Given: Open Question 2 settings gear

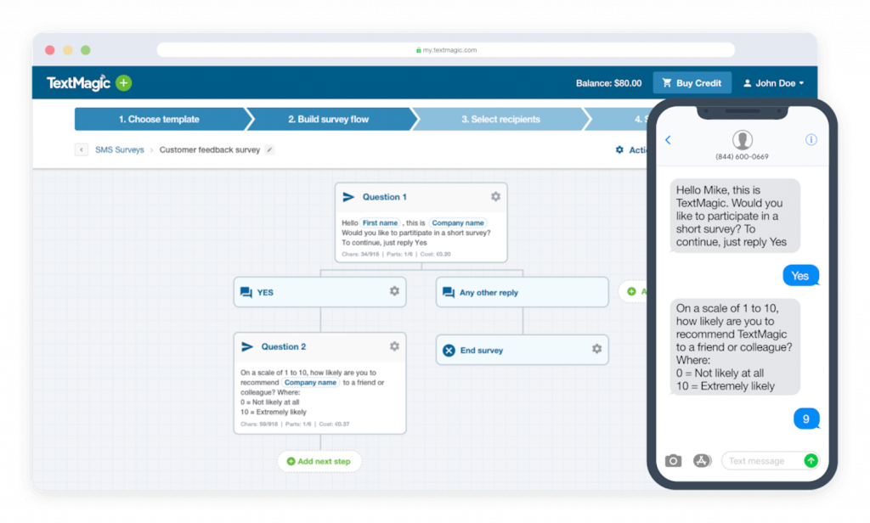Looking at the screenshot, I should pyautogui.click(x=394, y=346).
